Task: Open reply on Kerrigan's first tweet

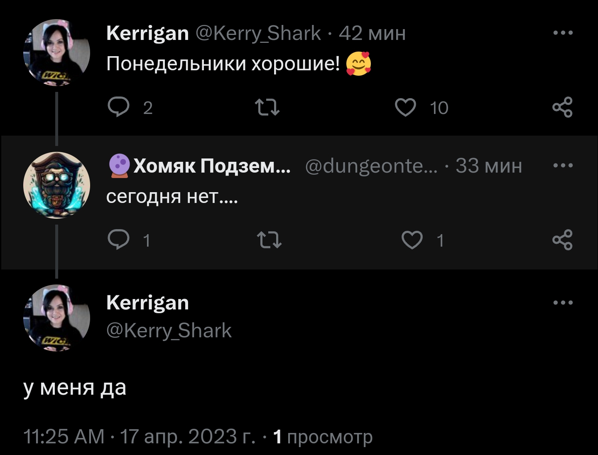Action: tap(118, 107)
